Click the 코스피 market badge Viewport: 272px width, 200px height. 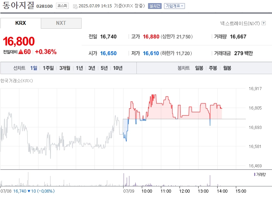[x=62, y=6]
